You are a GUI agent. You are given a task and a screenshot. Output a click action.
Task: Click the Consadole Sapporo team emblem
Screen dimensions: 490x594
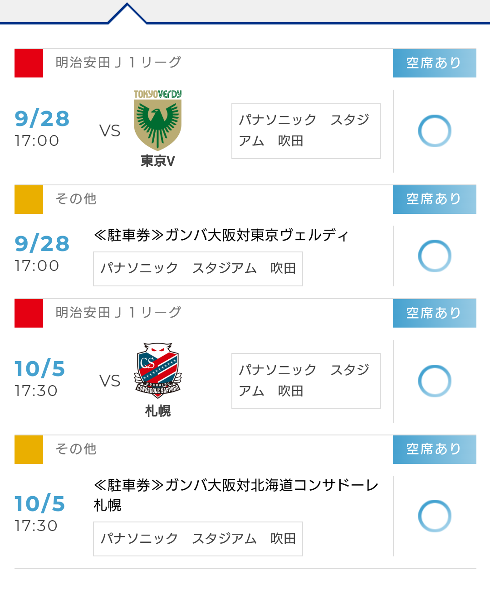click(157, 370)
